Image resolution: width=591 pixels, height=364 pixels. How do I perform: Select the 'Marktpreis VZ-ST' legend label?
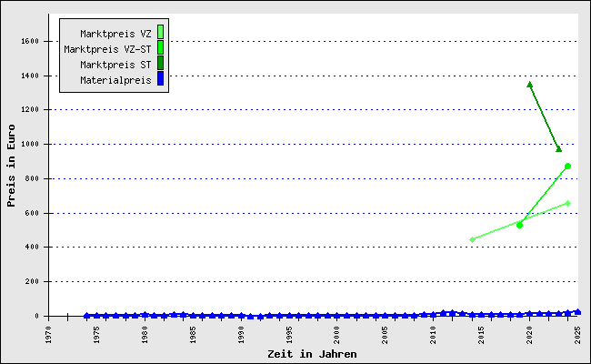[107, 49]
